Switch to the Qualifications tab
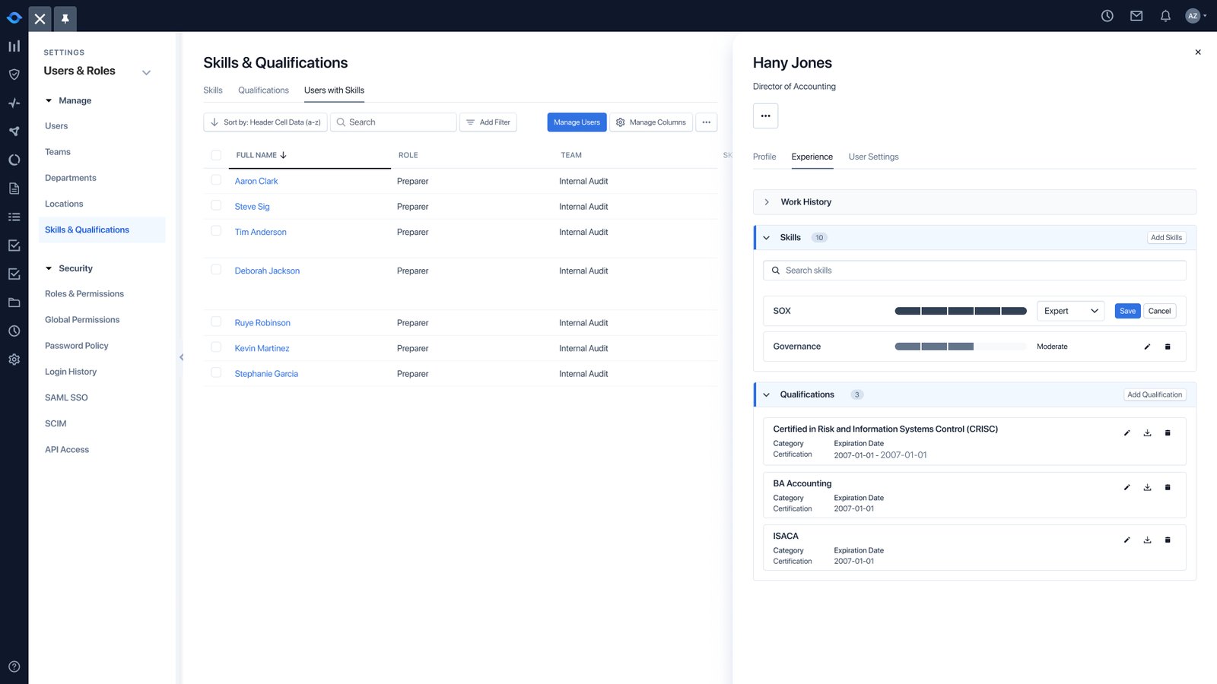The width and height of the screenshot is (1217, 684). [263, 90]
